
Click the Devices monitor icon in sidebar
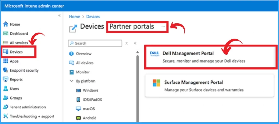click(6, 52)
